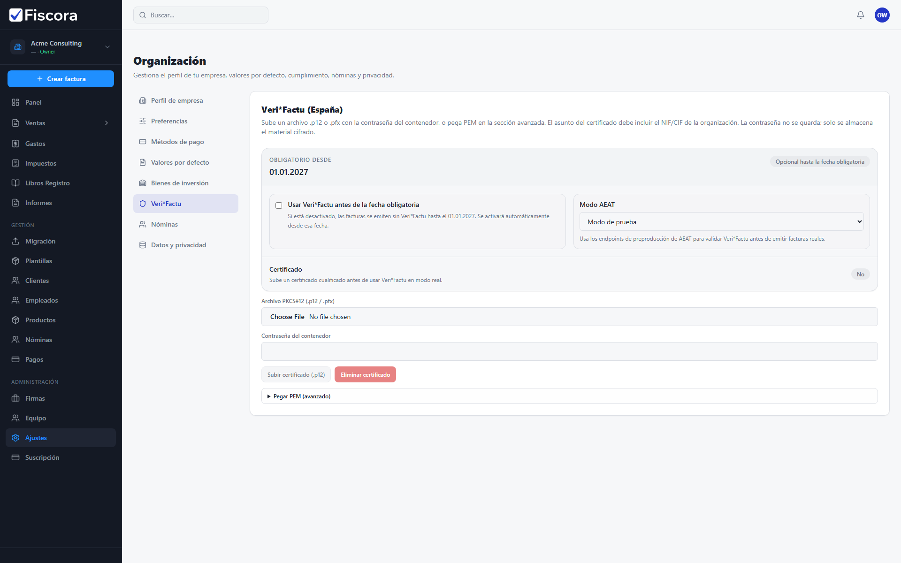Click the Ajustes gear icon
901x563 pixels.
(15, 438)
